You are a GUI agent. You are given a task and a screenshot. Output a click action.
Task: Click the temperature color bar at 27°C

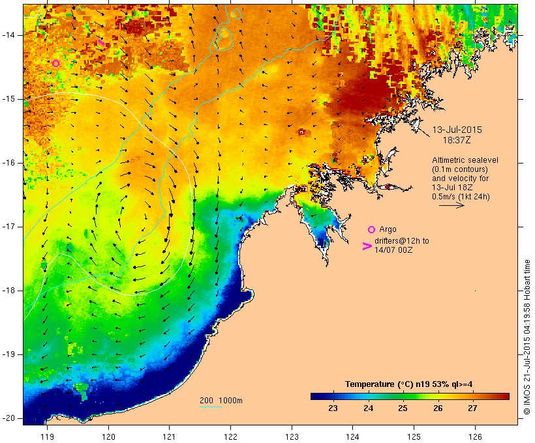(x=472, y=396)
